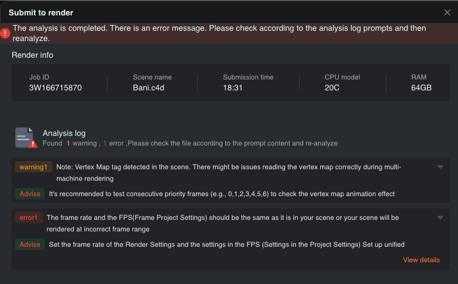Click the submission time 18:31
Image resolution: width=458 pixels, height=284 pixels.
tap(233, 88)
